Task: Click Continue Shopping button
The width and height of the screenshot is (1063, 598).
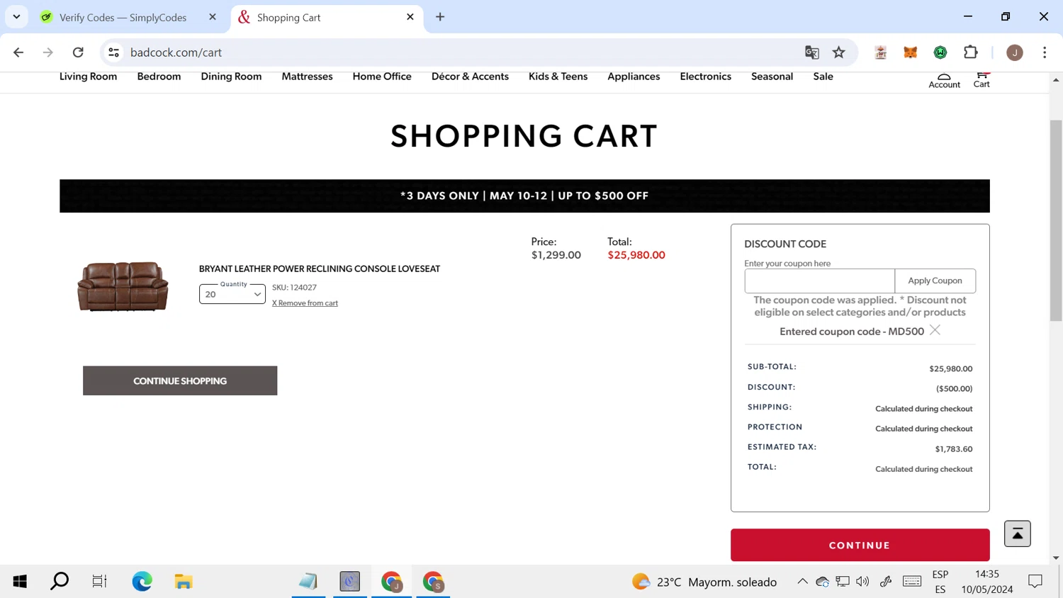Action: coord(180,380)
